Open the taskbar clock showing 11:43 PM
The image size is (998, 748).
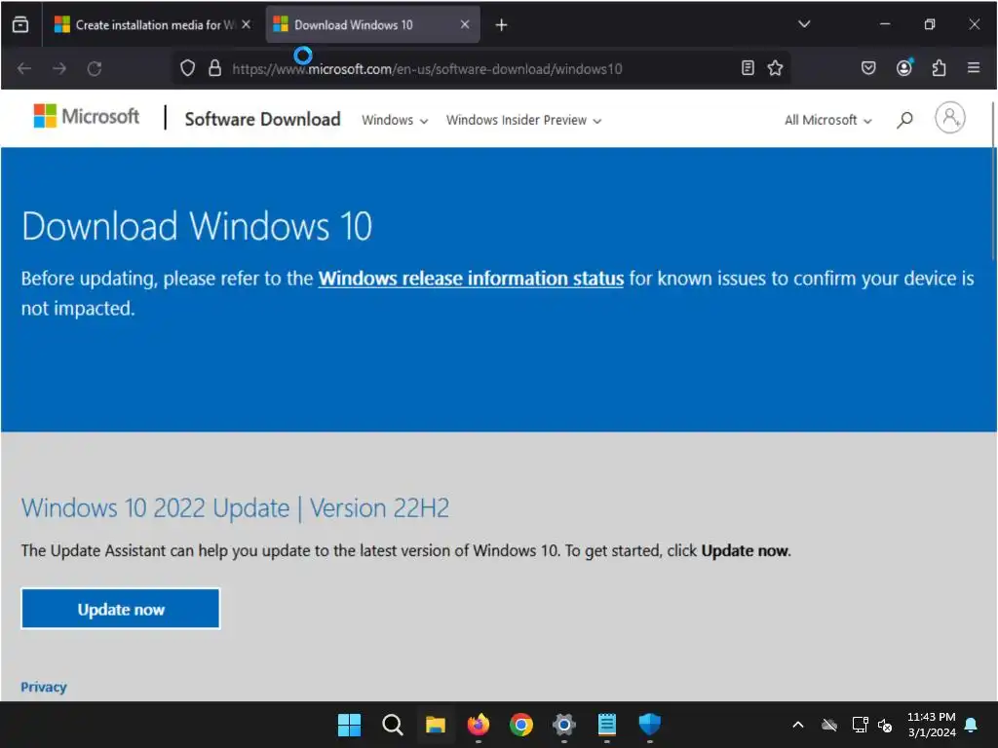932,725
